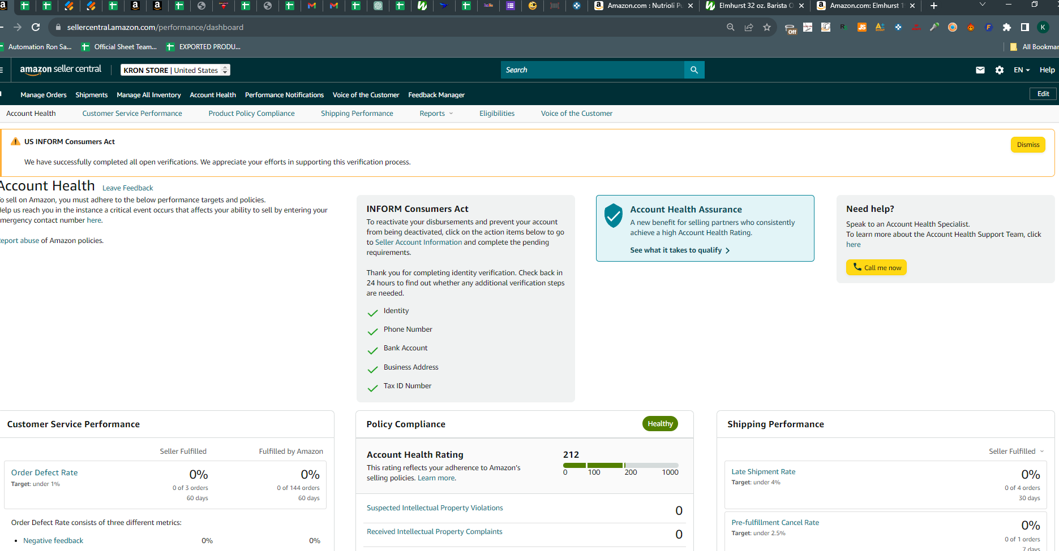The image size is (1059, 551).
Task: Open Late Shipment Rate link
Action: pyautogui.click(x=763, y=472)
